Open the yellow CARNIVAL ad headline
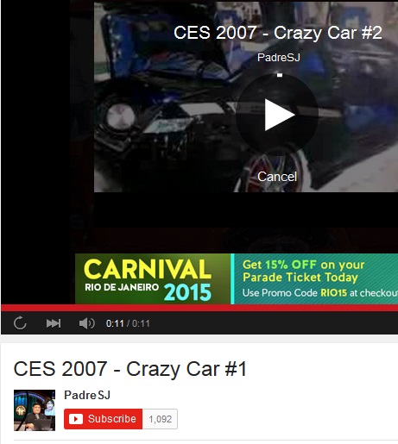This screenshot has width=398, height=444. 148,269
